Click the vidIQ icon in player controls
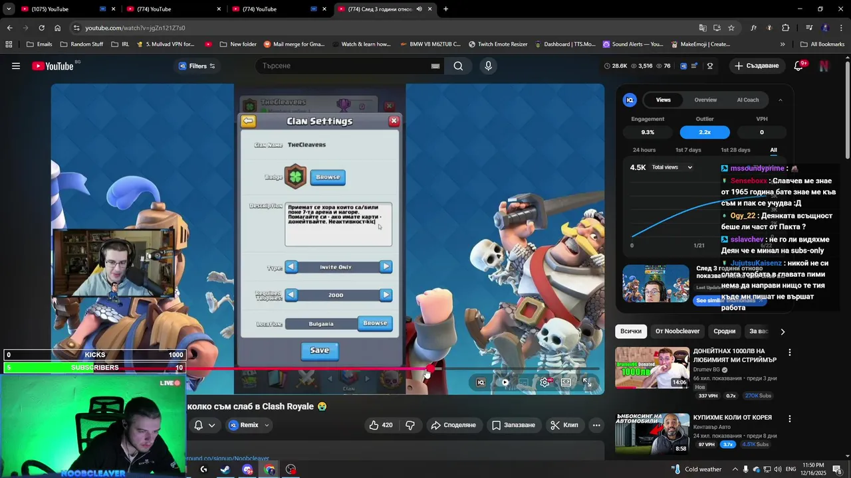This screenshot has height=478, width=851. (x=481, y=382)
